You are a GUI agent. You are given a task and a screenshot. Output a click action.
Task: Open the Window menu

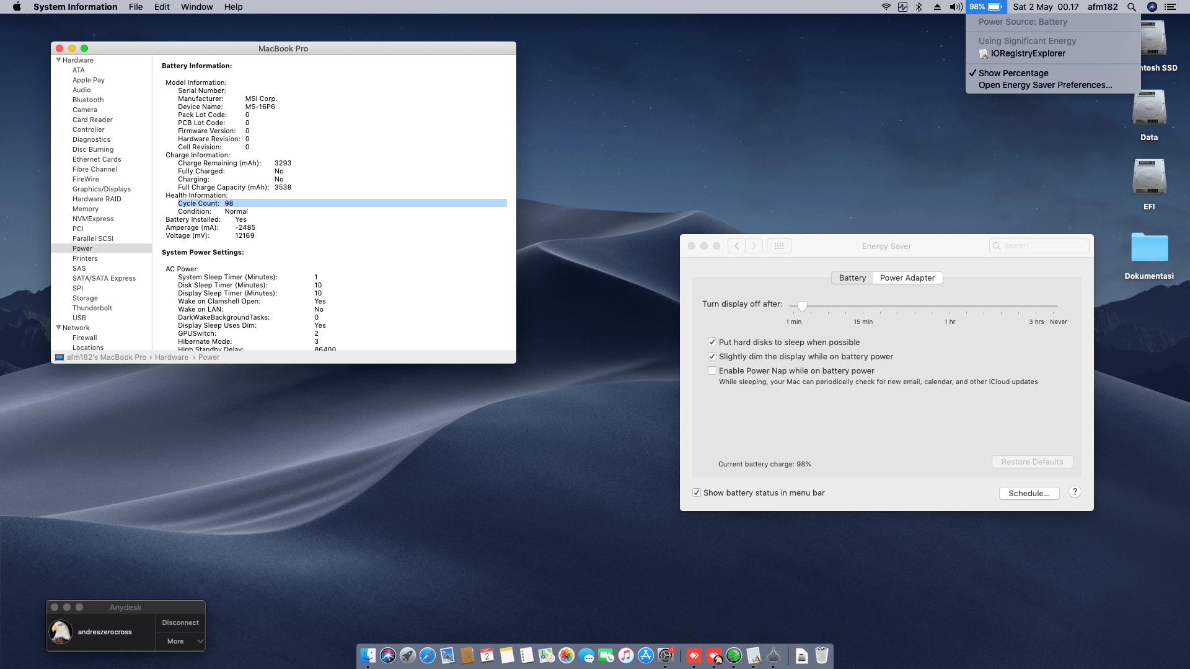click(x=196, y=7)
